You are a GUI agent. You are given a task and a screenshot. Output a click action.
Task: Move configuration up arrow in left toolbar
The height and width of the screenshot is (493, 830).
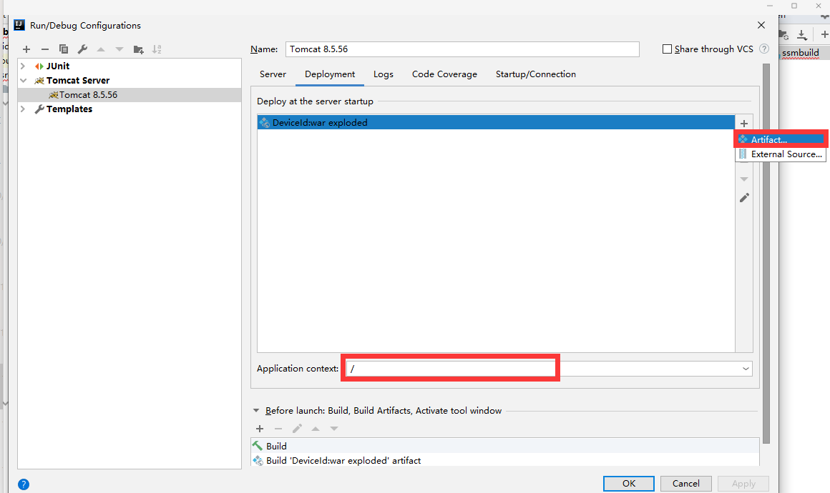point(101,49)
